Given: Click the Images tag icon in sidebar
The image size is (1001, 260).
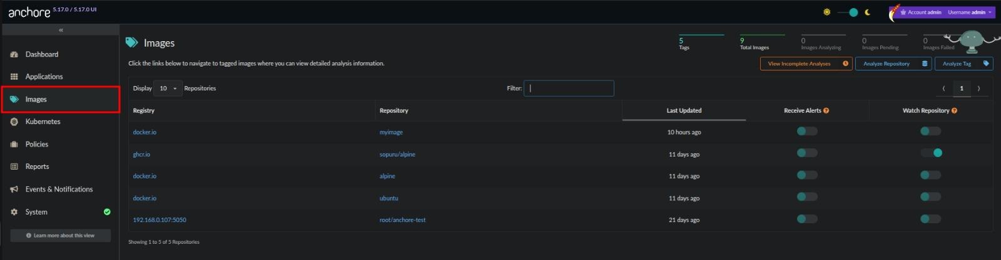Looking at the screenshot, I should 14,99.
